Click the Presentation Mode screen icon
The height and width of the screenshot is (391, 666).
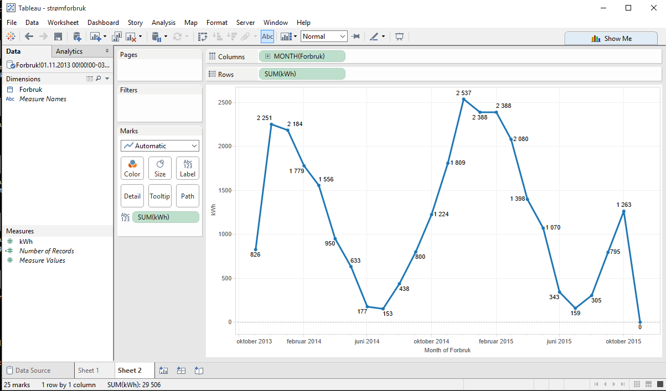pyautogui.click(x=399, y=37)
